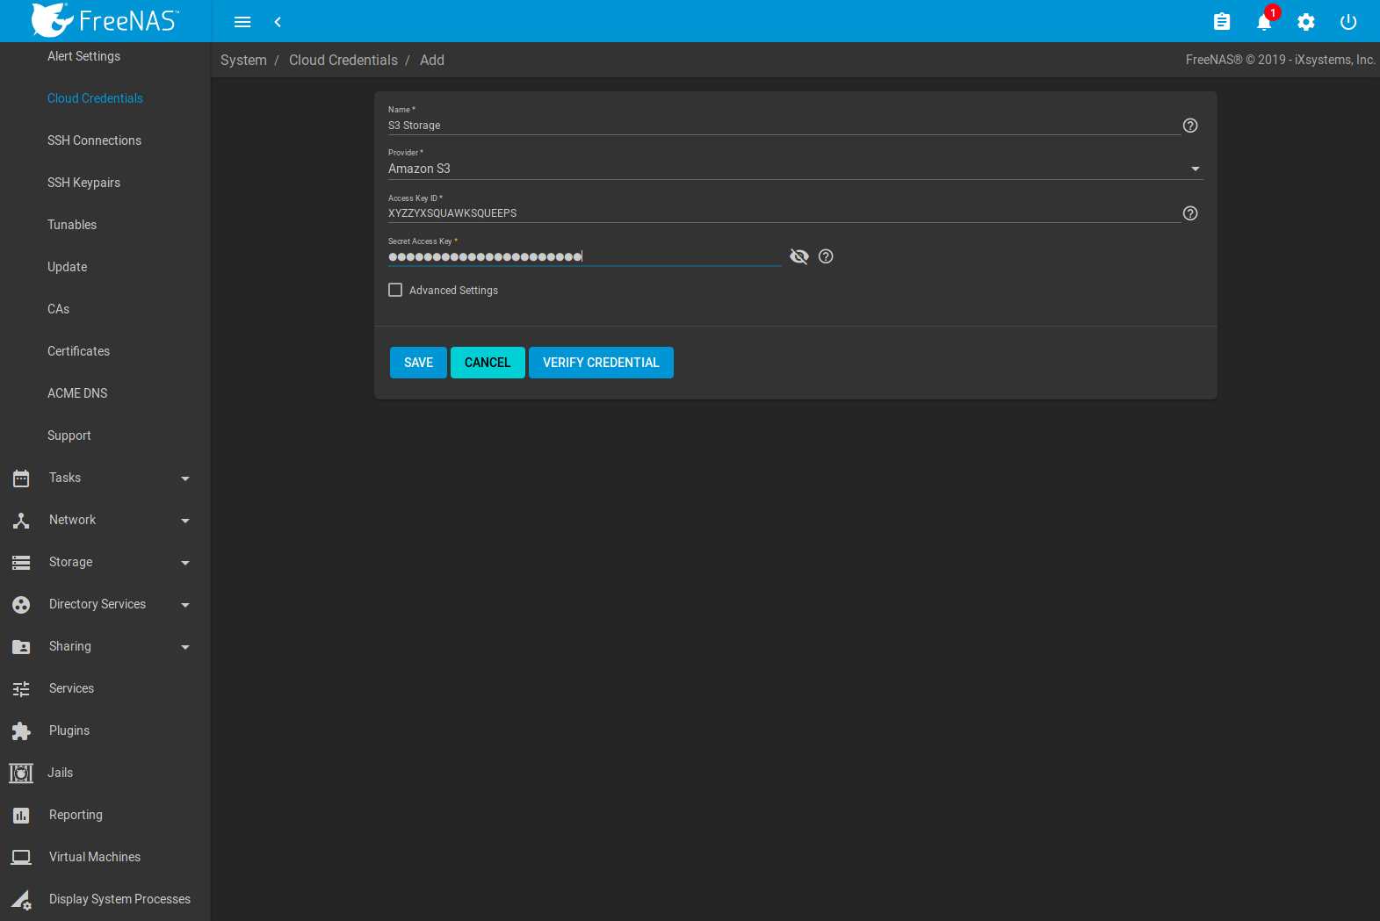The width and height of the screenshot is (1380, 921).
Task: Expand the Sharing menu arrow
Action: coord(185,647)
